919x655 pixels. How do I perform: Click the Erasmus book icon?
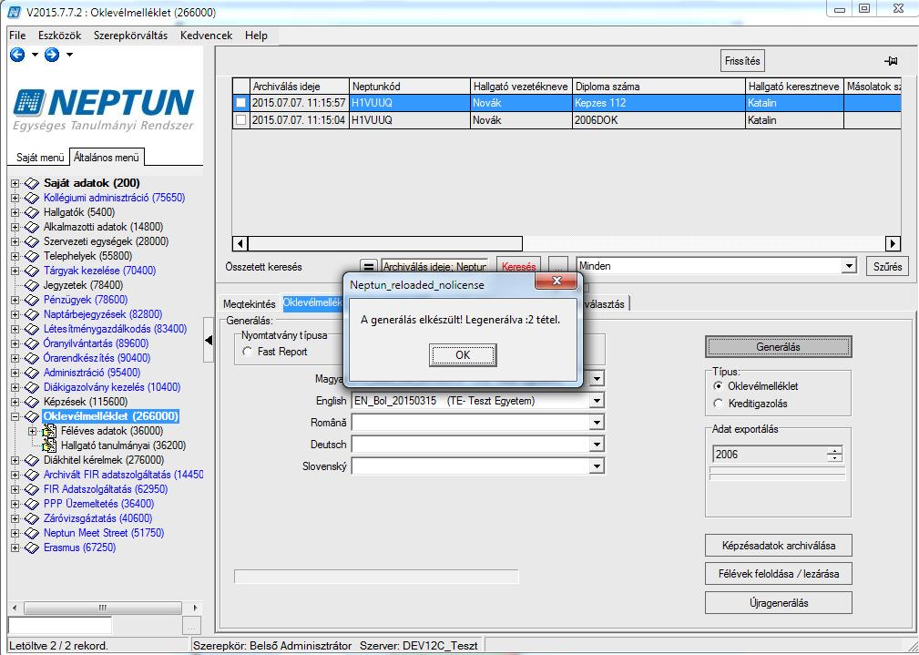pos(31,548)
